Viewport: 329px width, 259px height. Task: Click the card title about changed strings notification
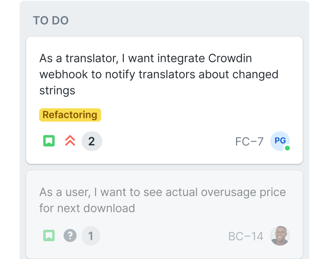tap(158, 74)
